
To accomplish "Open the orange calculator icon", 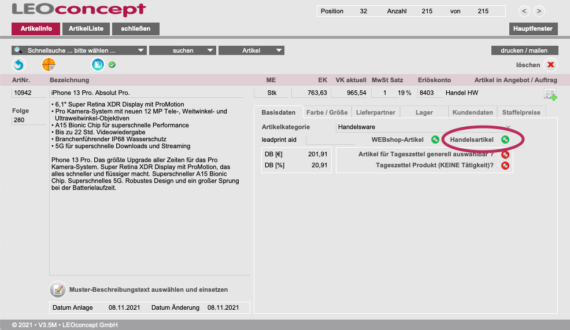I will [49, 65].
